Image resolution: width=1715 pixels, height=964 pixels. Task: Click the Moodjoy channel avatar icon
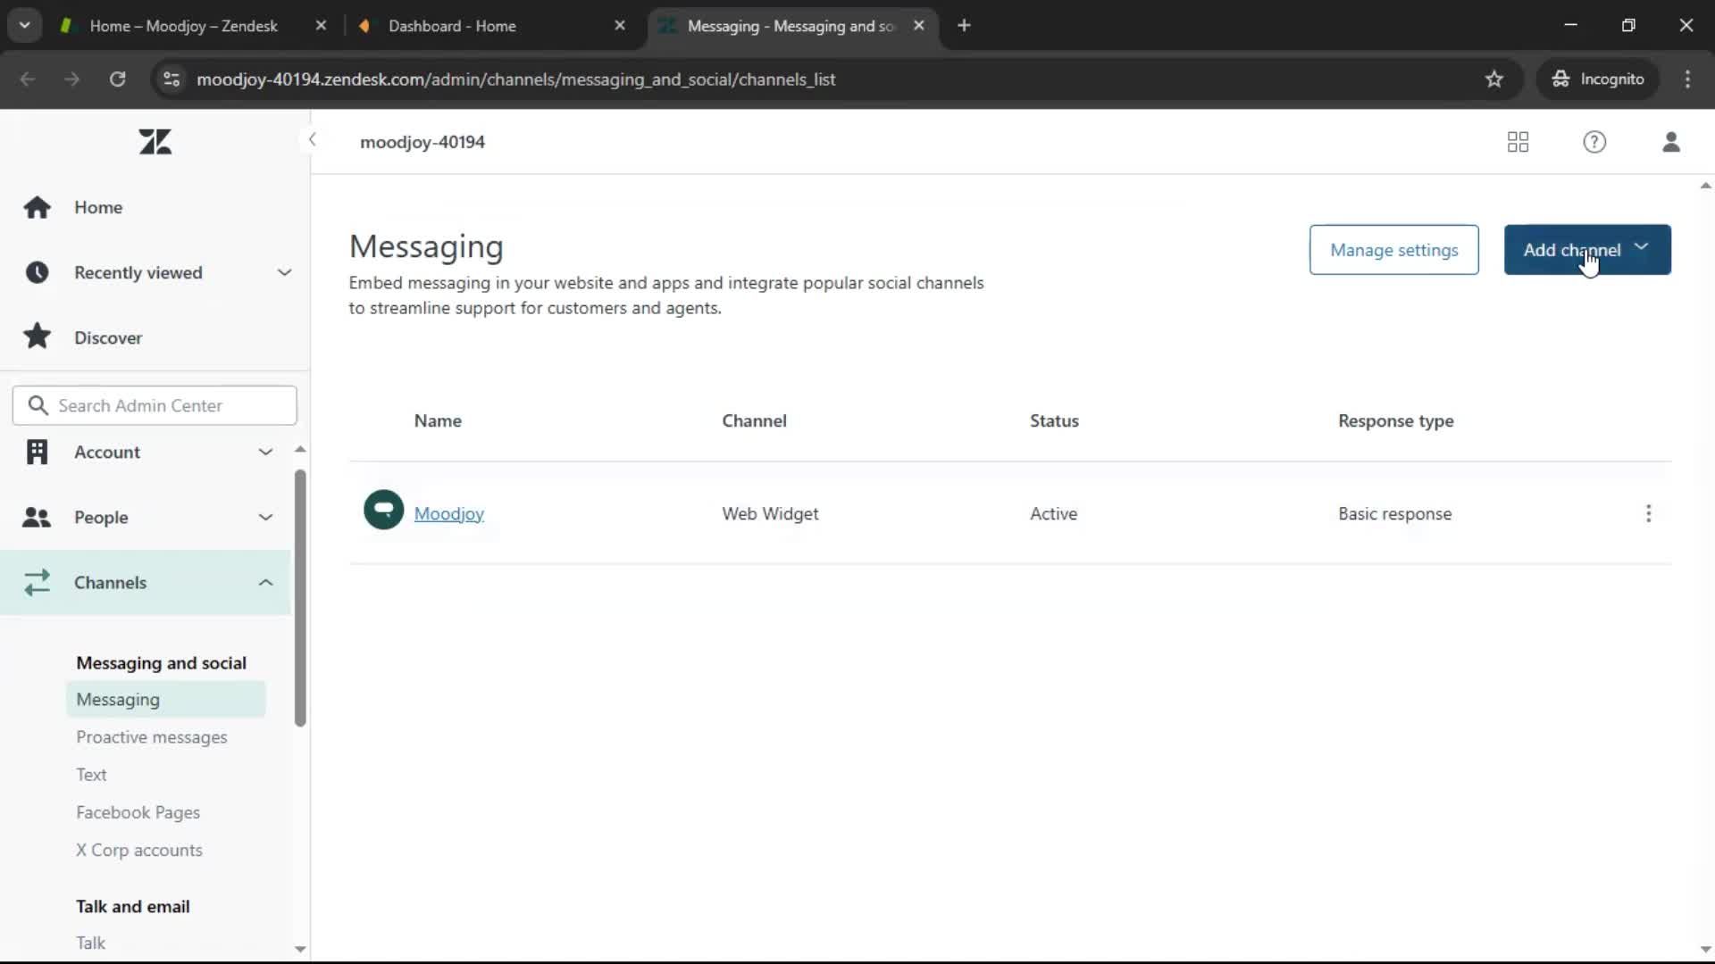pyautogui.click(x=383, y=510)
